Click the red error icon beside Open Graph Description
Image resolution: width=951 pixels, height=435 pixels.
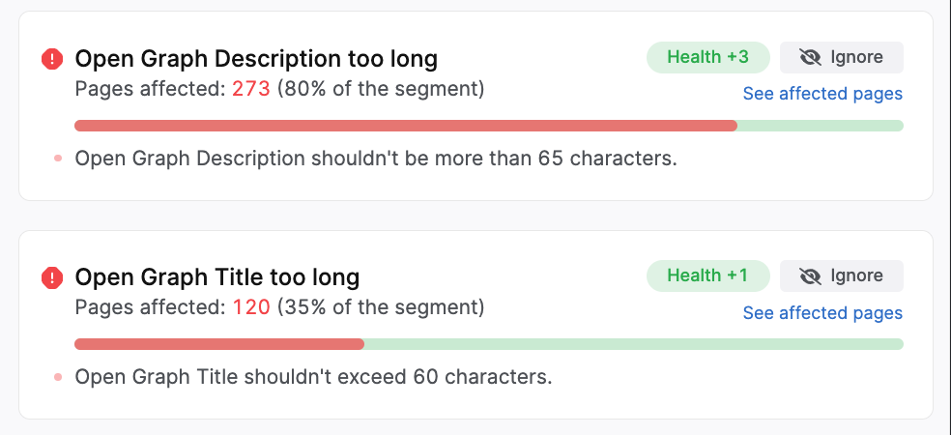pos(52,60)
